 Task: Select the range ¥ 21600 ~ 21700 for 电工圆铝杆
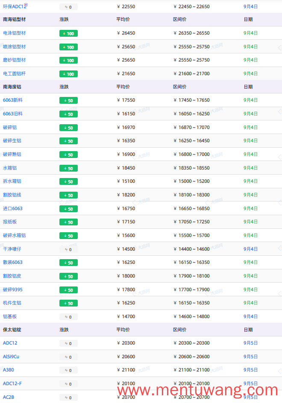192,74
